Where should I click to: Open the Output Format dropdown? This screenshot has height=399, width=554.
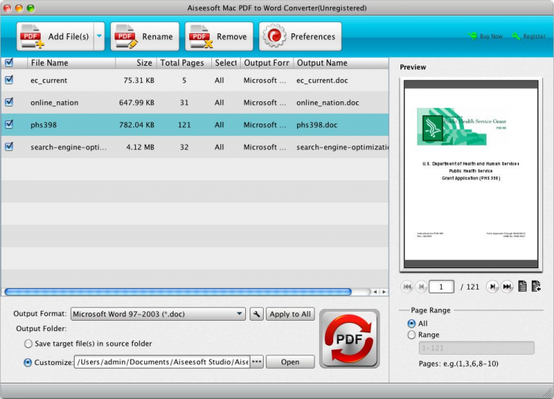point(158,314)
